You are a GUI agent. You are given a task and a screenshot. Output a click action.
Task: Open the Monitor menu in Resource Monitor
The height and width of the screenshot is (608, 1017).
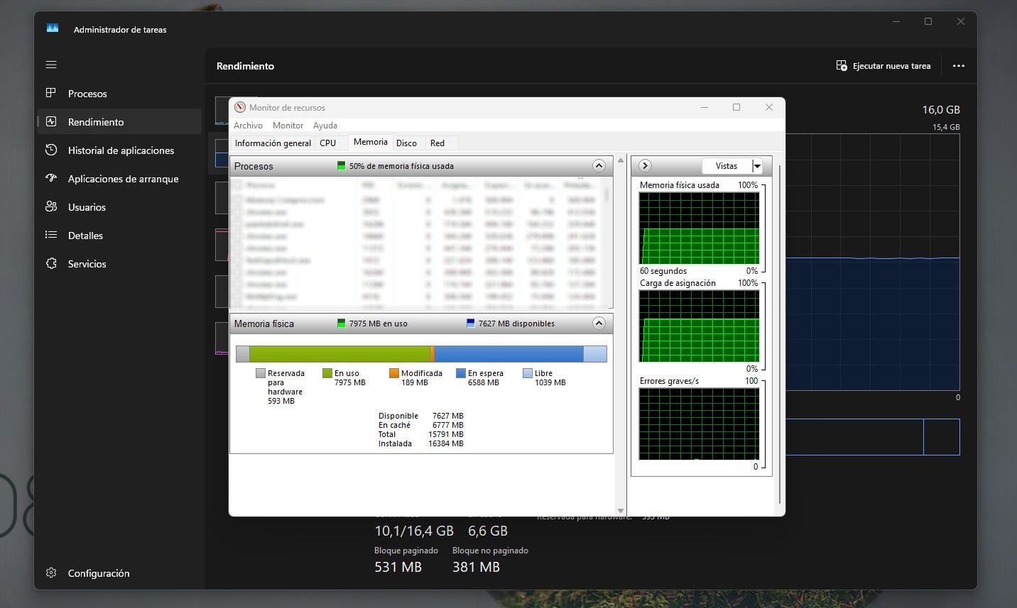click(288, 125)
